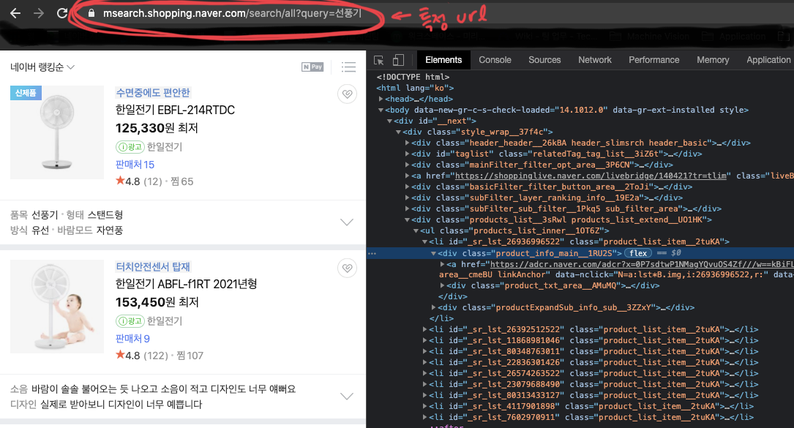
Task: Expand the 소음 review summary chevron
Action: click(x=347, y=397)
